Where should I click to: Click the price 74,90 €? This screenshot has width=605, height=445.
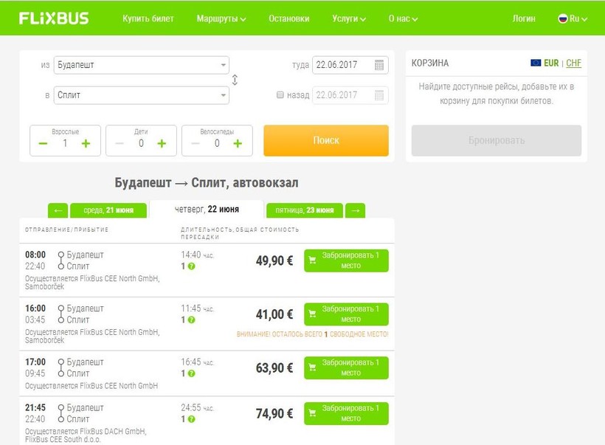274,414
